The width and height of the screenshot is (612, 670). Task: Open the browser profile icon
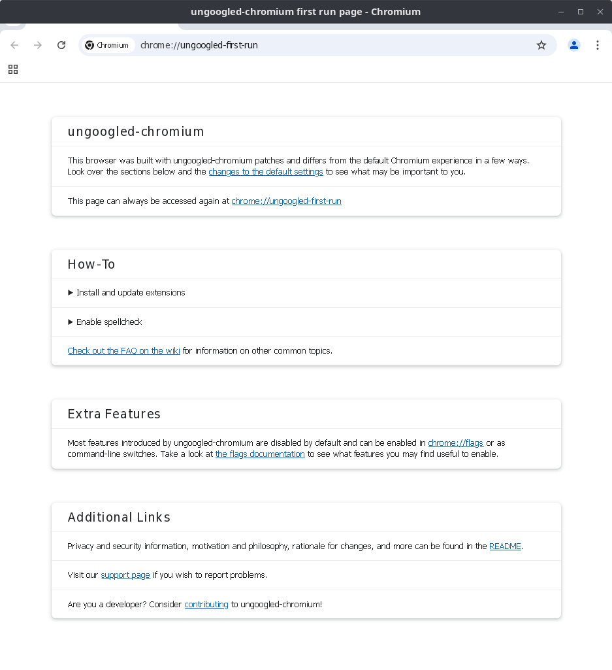(x=573, y=45)
